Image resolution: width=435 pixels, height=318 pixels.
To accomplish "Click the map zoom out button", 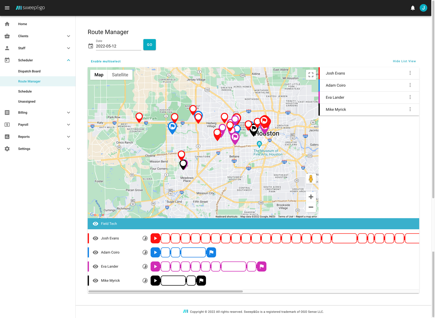I will tap(311, 207).
